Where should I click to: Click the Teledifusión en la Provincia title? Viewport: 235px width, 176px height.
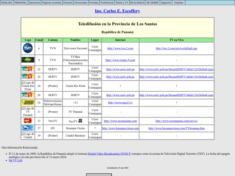117,24
